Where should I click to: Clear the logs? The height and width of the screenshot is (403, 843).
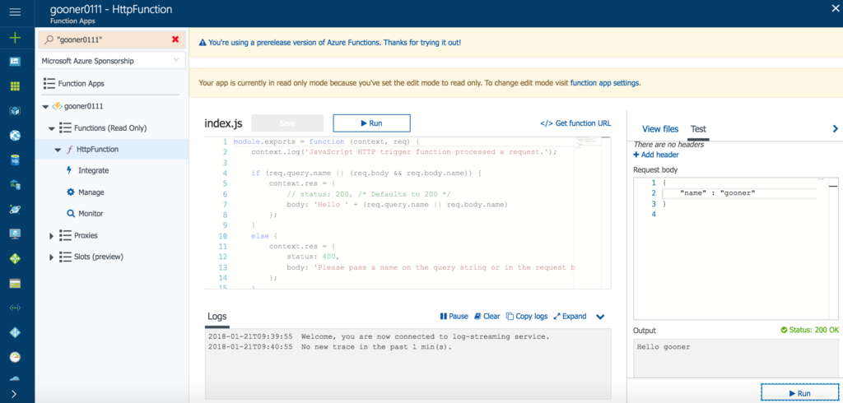click(x=487, y=316)
